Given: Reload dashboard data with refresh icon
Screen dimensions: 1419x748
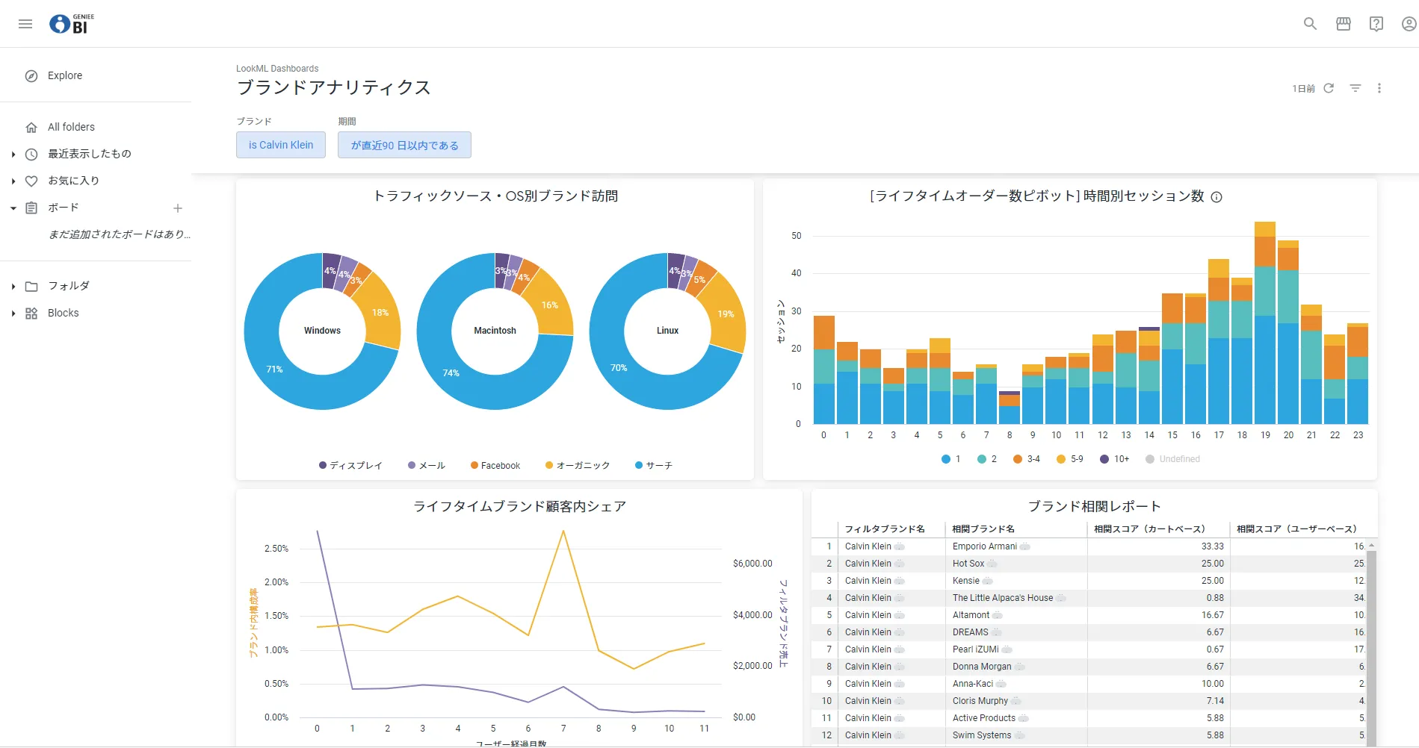Looking at the screenshot, I should (x=1329, y=88).
